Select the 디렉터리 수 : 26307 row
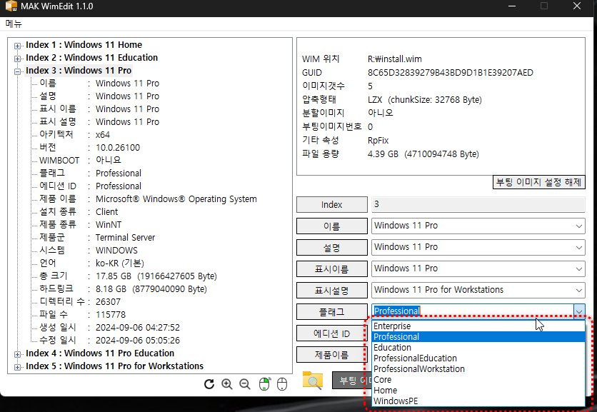This screenshot has width=597, height=412. pos(80,301)
